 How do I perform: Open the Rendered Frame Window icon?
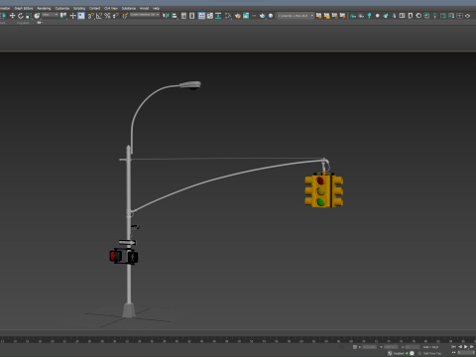pyautogui.click(x=246, y=16)
